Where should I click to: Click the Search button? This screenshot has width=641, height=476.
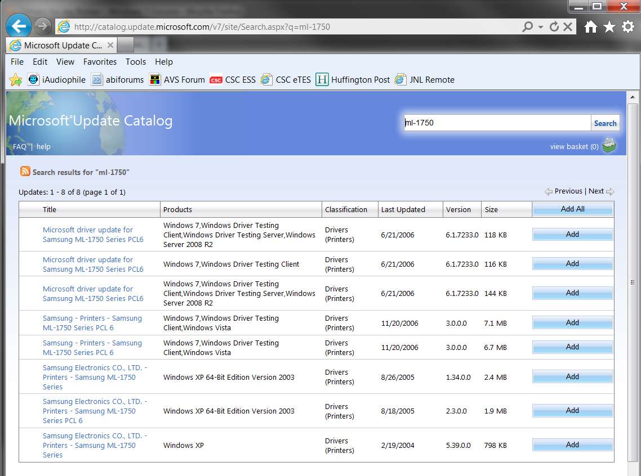605,123
